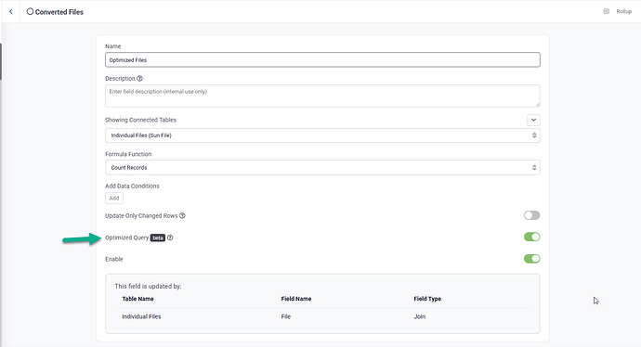
Task: Click the Add Data Conditions label
Action: [x=132, y=186]
